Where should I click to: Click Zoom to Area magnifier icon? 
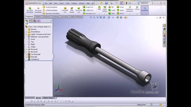pyautogui.click(x=94, y=18)
